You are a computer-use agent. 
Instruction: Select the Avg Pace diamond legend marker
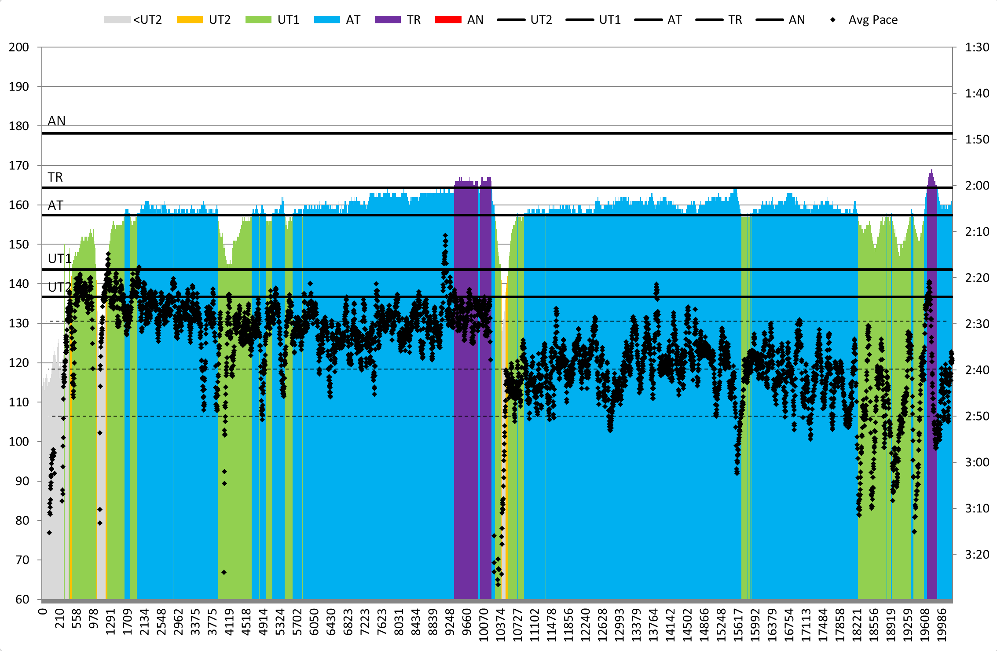pyautogui.click(x=832, y=20)
